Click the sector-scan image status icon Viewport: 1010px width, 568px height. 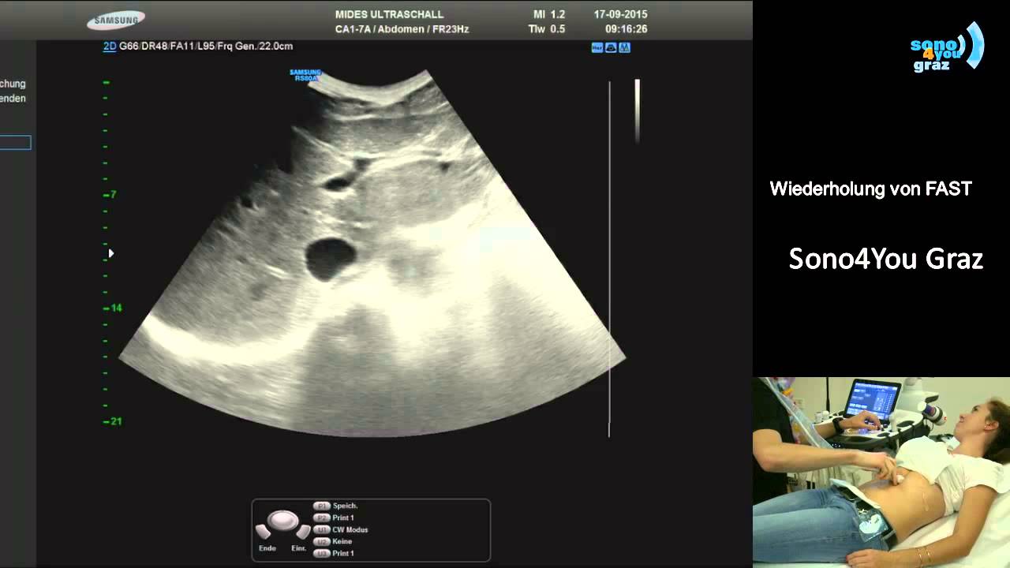click(611, 47)
